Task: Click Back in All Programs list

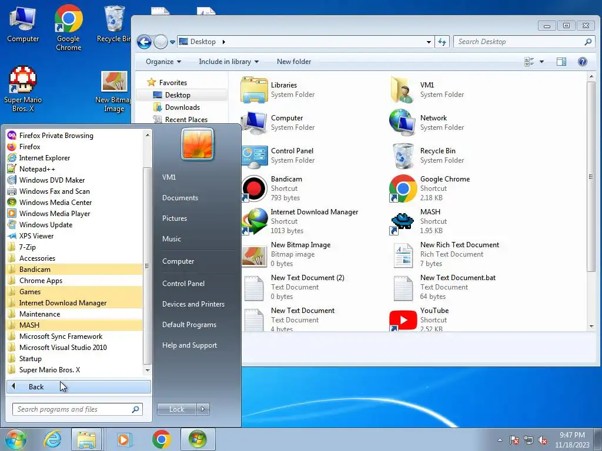Action: (79, 387)
